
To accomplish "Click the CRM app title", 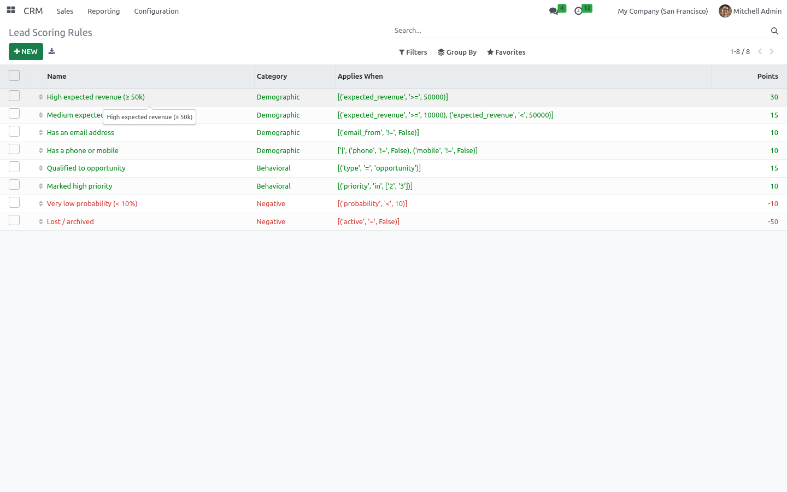I will pos(33,11).
